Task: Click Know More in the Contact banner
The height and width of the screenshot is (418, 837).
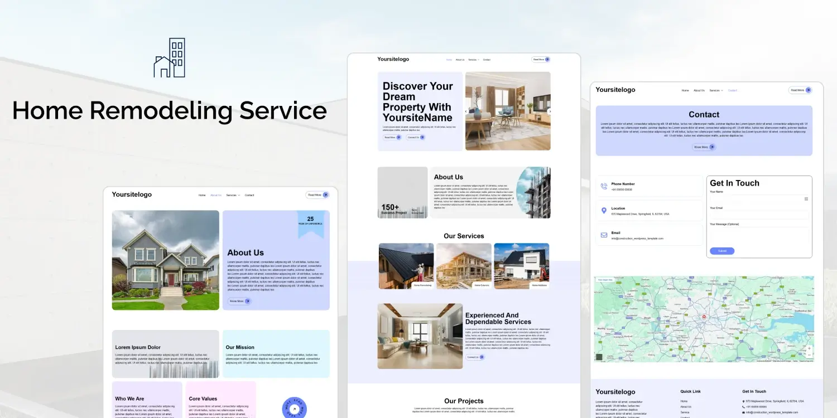Action: click(x=704, y=147)
